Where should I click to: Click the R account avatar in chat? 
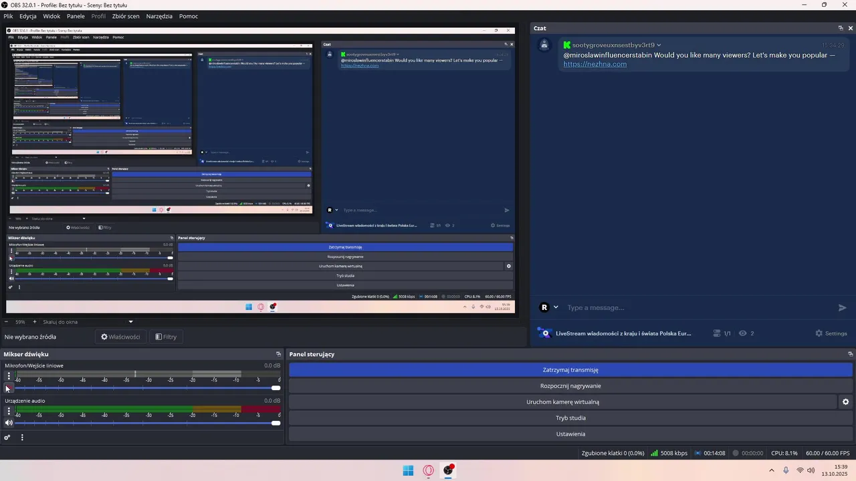pos(544,307)
